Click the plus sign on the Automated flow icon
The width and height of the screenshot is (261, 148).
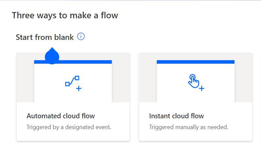78,88
